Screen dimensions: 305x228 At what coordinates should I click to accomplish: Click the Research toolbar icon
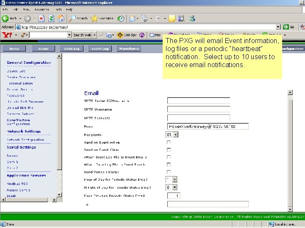181,19
